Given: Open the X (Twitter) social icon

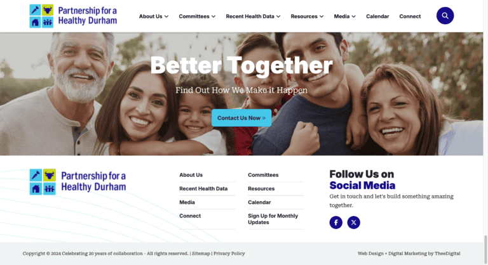Looking at the screenshot, I should tap(353, 223).
